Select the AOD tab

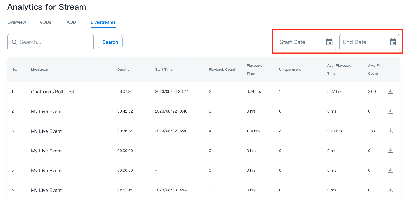pyautogui.click(x=71, y=22)
